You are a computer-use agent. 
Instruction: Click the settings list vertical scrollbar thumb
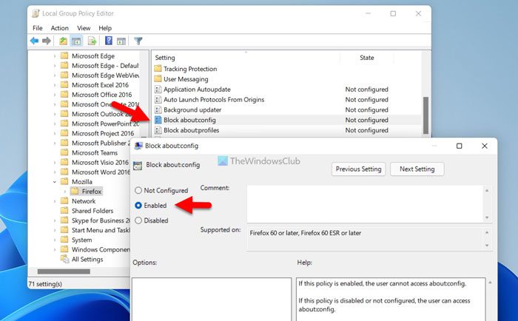click(x=425, y=115)
